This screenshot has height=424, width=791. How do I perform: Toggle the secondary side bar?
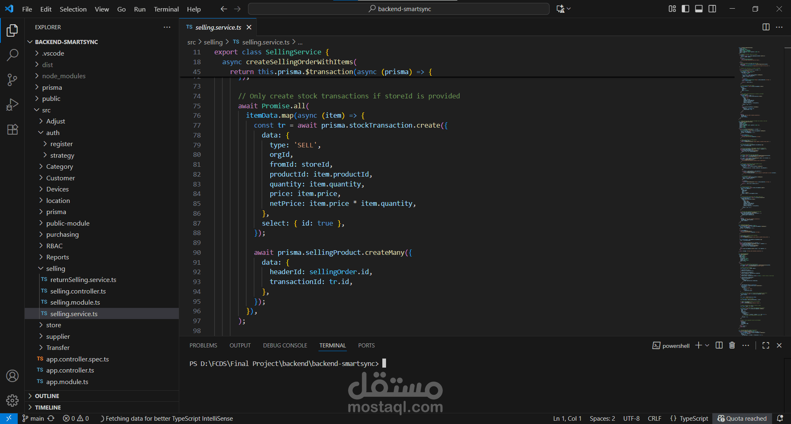coord(712,9)
